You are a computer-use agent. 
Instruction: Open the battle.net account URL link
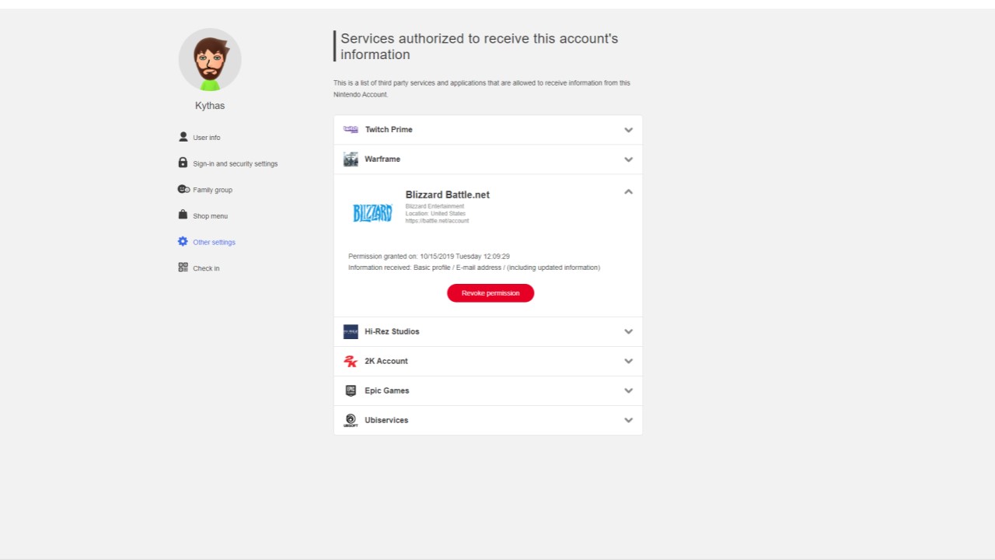tap(437, 221)
